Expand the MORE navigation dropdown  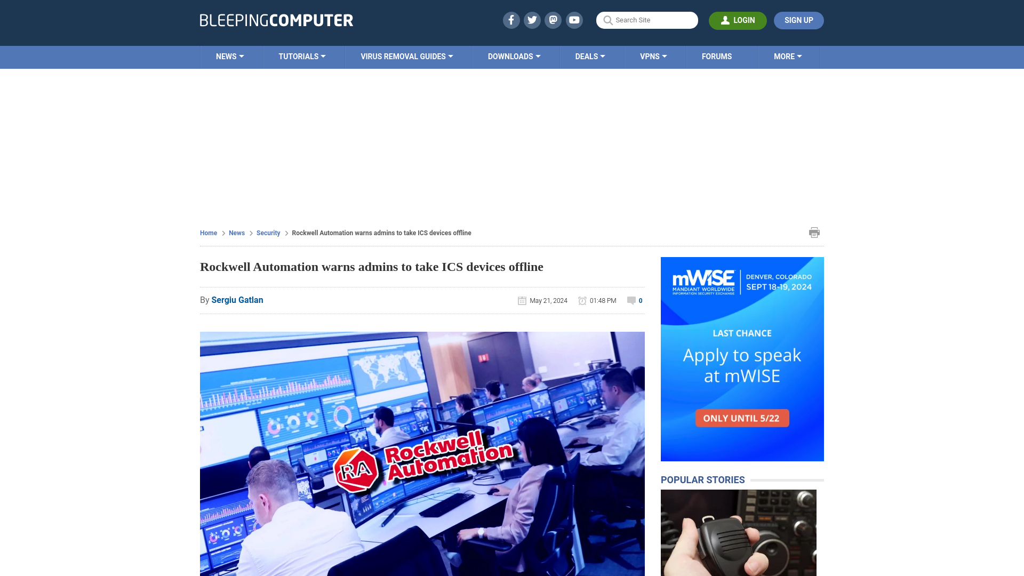point(788,56)
